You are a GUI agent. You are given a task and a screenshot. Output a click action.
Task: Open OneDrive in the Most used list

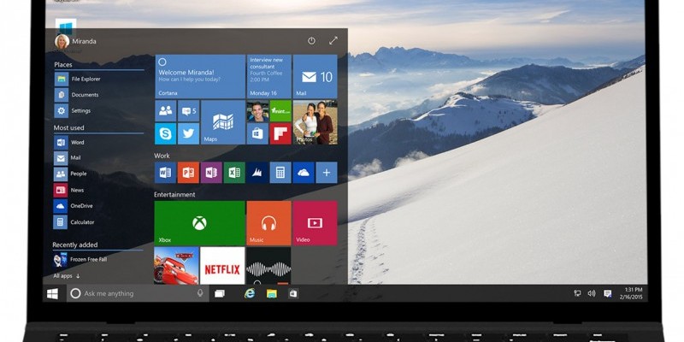click(x=74, y=206)
